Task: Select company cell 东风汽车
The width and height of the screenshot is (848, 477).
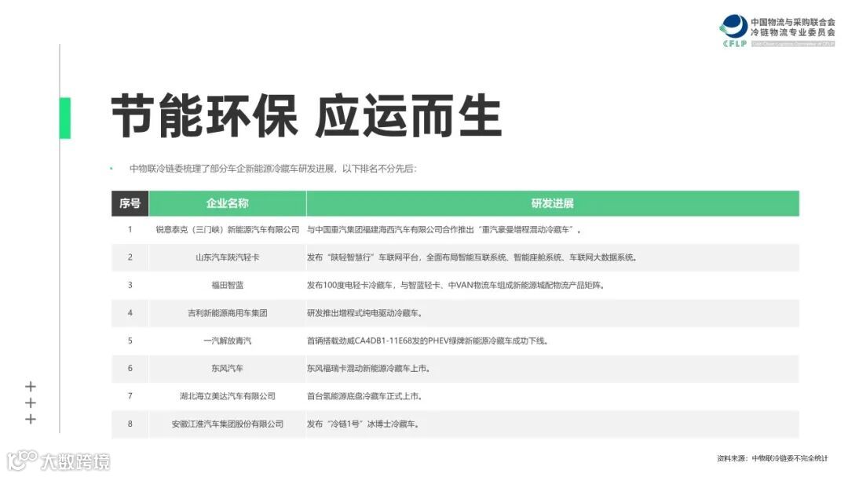Action: click(x=227, y=369)
